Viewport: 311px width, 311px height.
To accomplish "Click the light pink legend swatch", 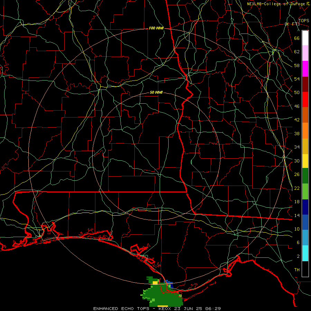I will coord(305,53).
